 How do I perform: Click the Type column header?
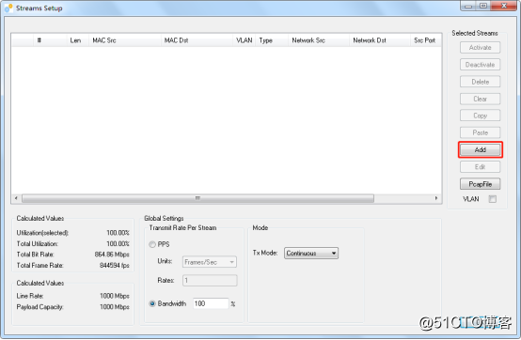tap(272, 40)
